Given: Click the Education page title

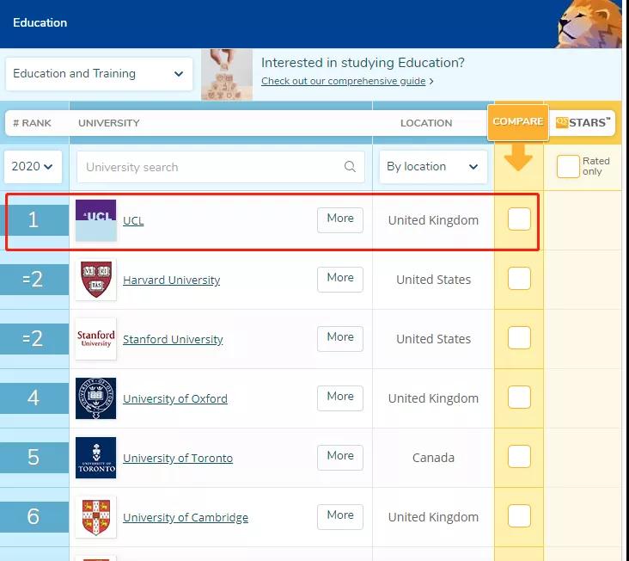Looking at the screenshot, I should (x=40, y=22).
